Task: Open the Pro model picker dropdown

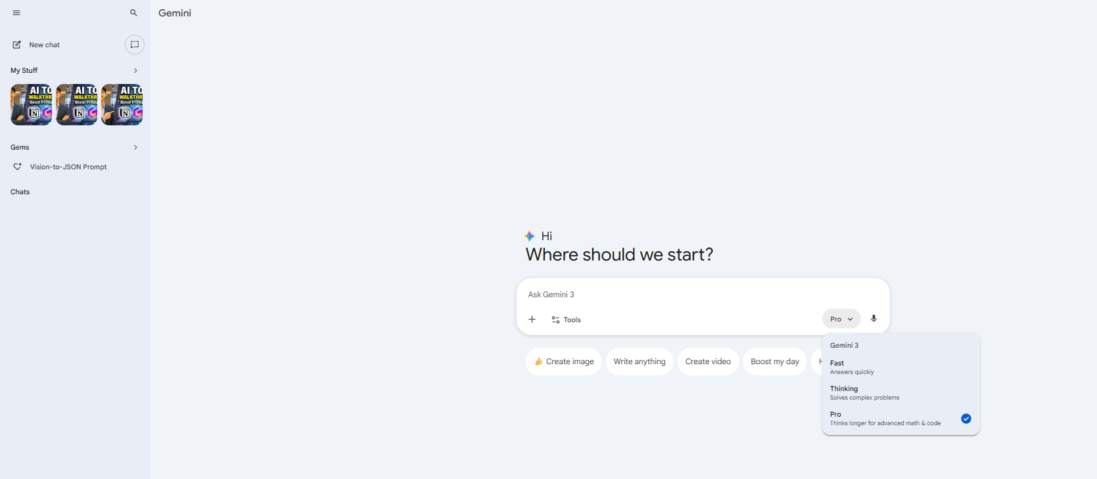Action: click(x=841, y=319)
